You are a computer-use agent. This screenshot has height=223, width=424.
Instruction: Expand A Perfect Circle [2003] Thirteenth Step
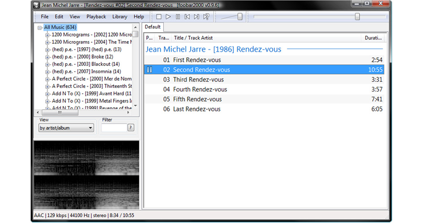click(47, 87)
